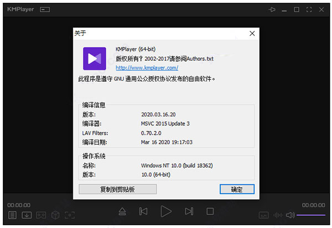Screen dimensions: 332x228
Task: Click the purple KMPlayer logo
Action: 95,59
